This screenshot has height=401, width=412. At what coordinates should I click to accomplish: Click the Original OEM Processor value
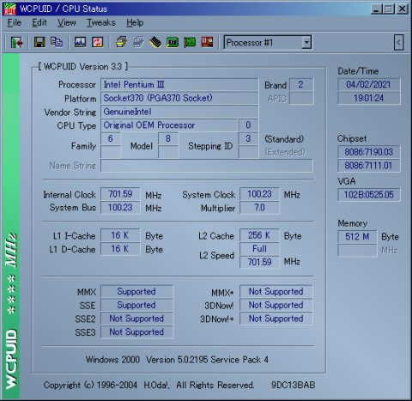[x=169, y=125]
